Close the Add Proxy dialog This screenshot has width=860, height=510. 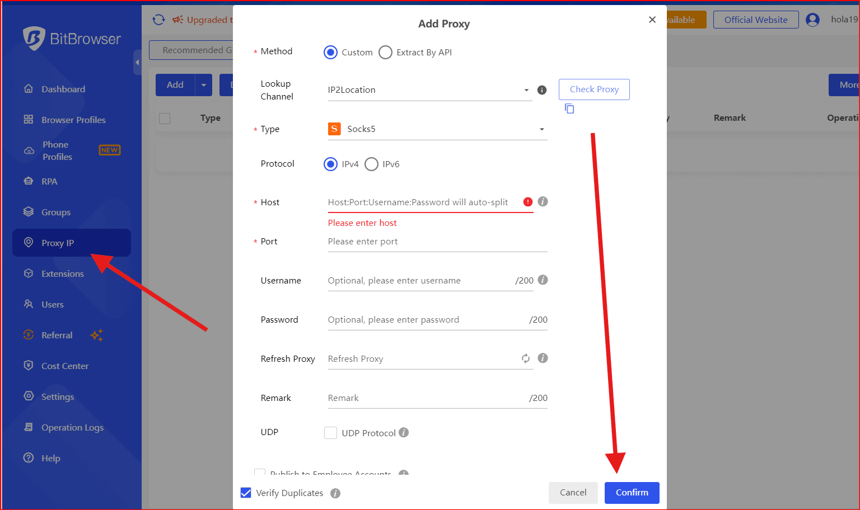652,20
